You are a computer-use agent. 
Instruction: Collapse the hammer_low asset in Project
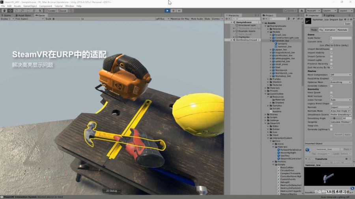(x=271, y=41)
